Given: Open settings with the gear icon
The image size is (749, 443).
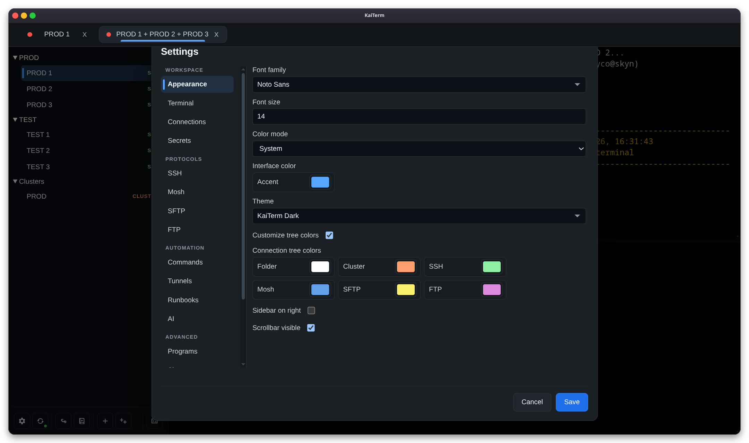Looking at the screenshot, I should tap(22, 421).
